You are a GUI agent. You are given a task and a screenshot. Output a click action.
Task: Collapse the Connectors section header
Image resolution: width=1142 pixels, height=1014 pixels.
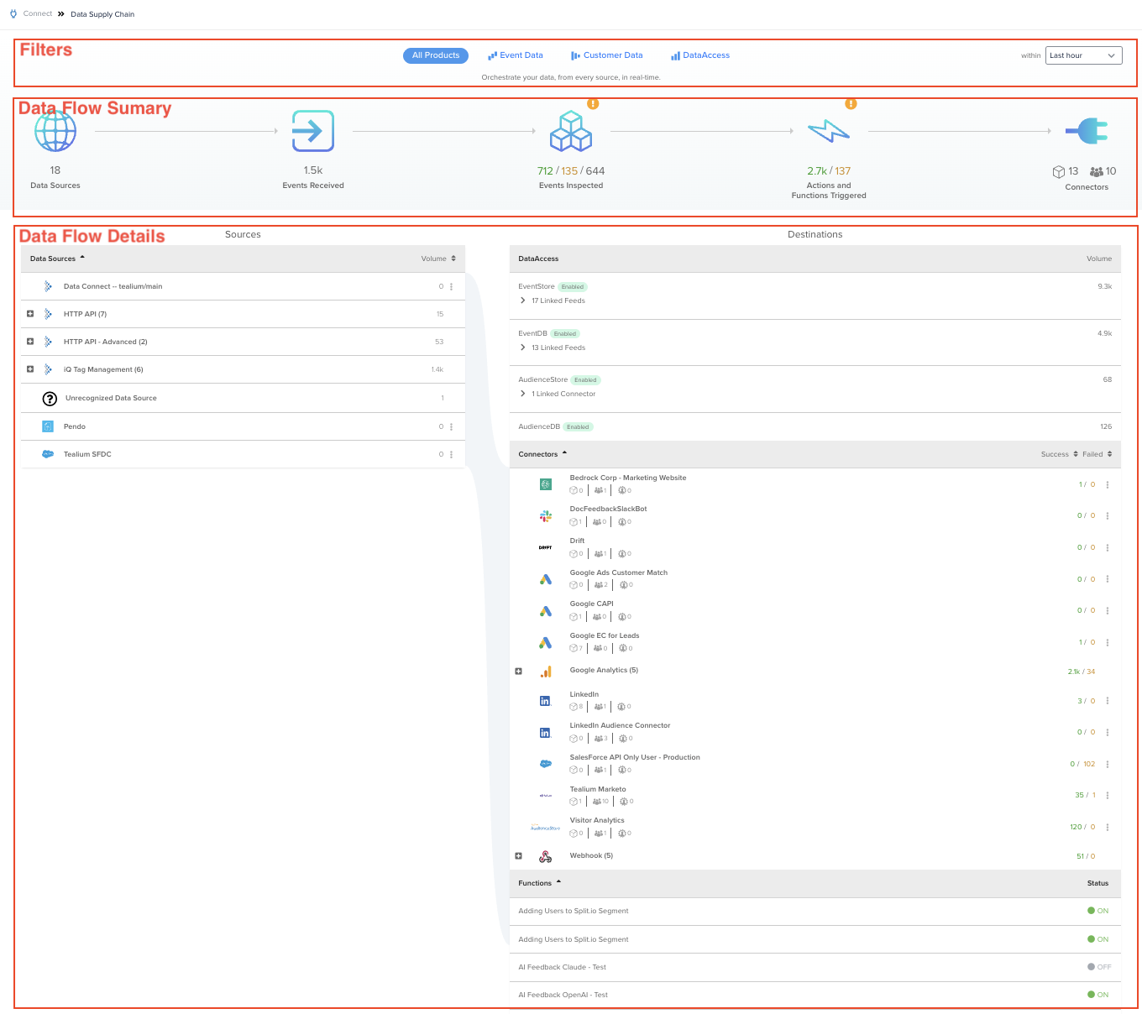542,454
